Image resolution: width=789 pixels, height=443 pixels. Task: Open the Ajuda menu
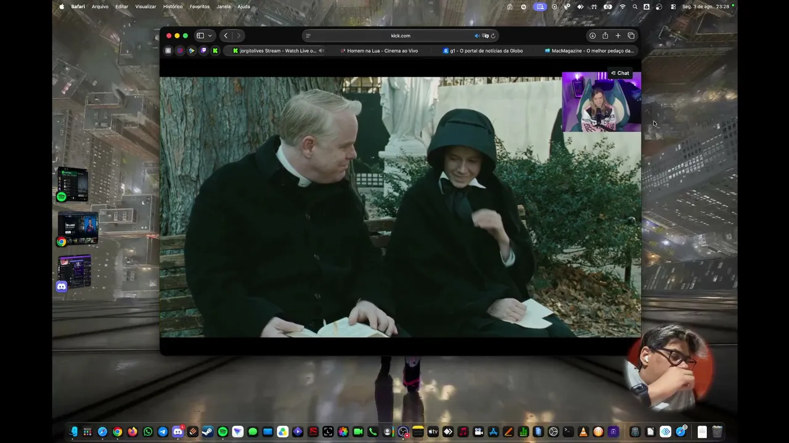pos(244,7)
